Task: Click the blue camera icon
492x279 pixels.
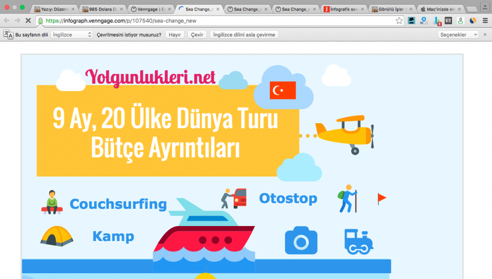Action: [x=301, y=240]
